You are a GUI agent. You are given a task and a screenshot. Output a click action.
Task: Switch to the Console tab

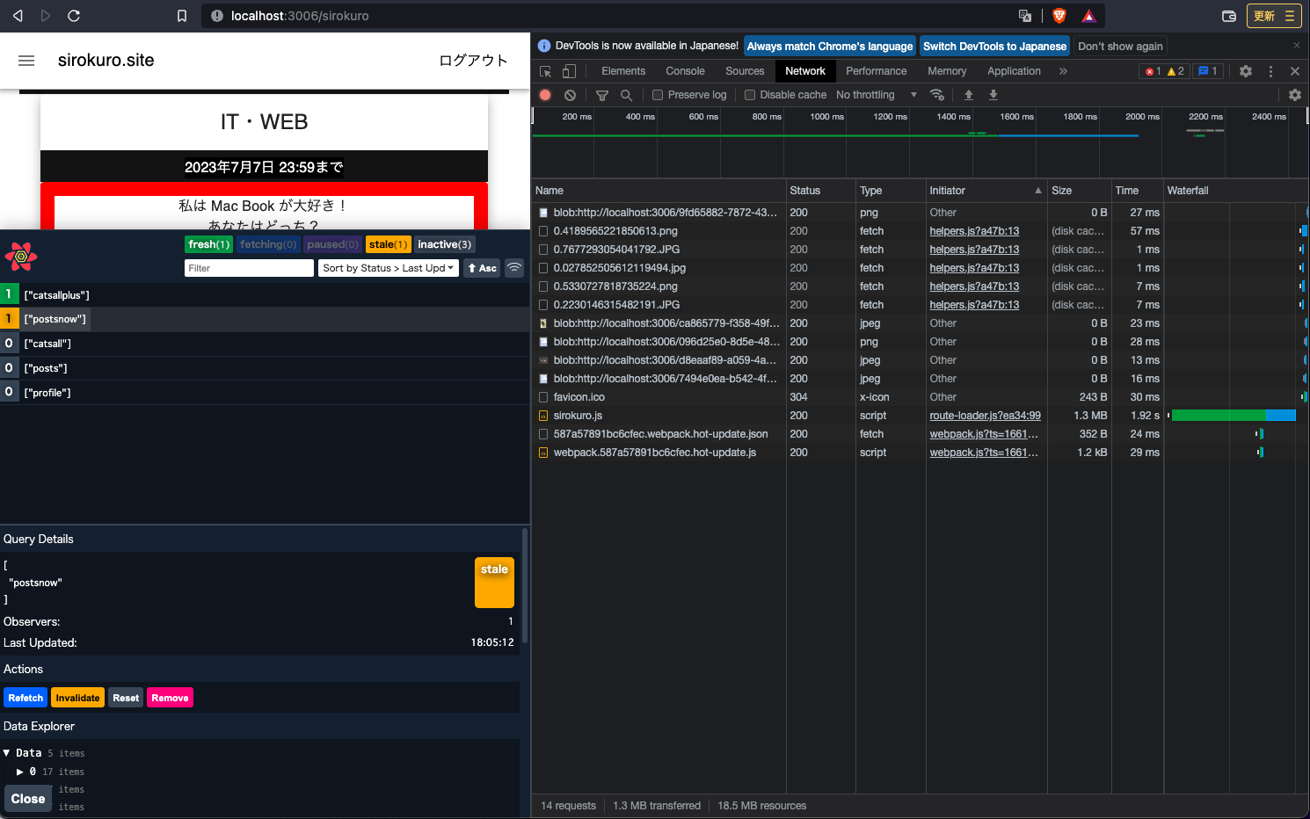685,71
